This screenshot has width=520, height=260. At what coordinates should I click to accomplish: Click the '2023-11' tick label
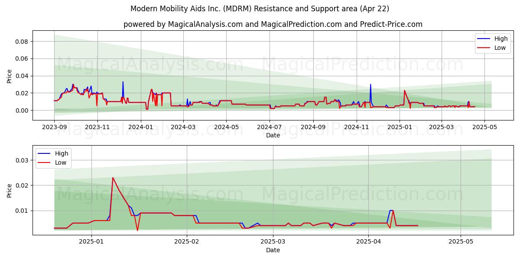coord(97,127)
